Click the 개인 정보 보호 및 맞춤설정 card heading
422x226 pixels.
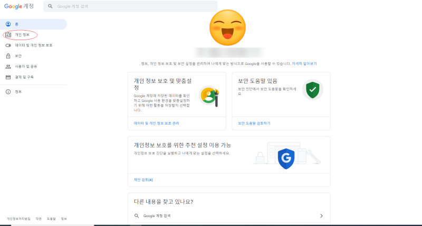tap(162, 84)
